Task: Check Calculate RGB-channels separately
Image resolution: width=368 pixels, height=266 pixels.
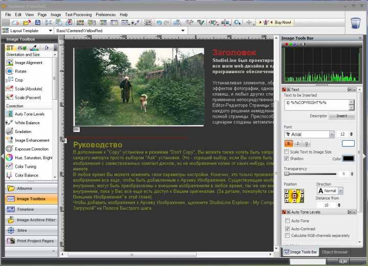Action: pos(287,235)
